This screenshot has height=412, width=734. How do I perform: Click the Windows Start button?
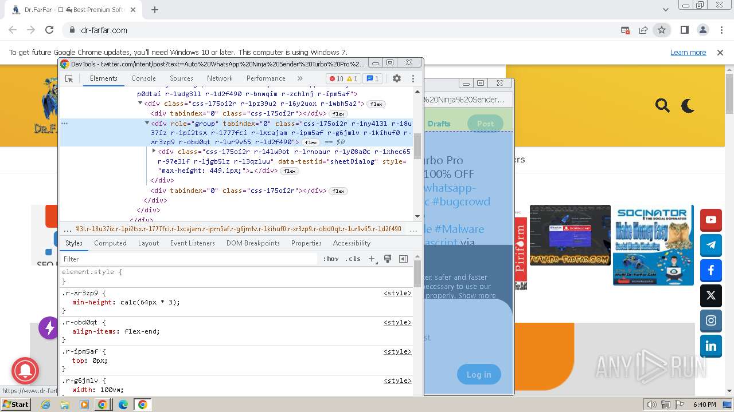point(15,404)
